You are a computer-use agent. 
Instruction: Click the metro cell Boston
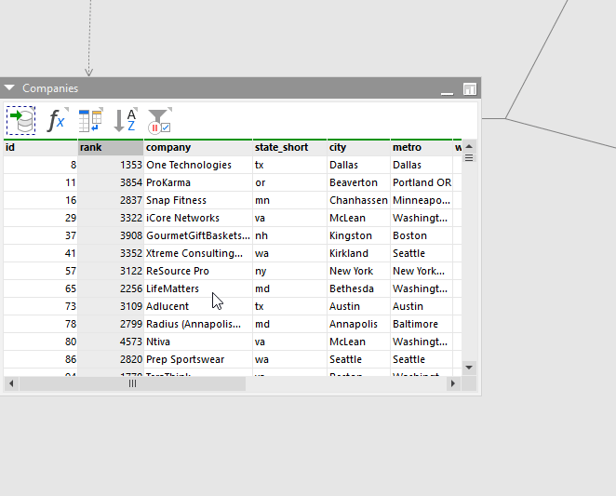point(422,235)
